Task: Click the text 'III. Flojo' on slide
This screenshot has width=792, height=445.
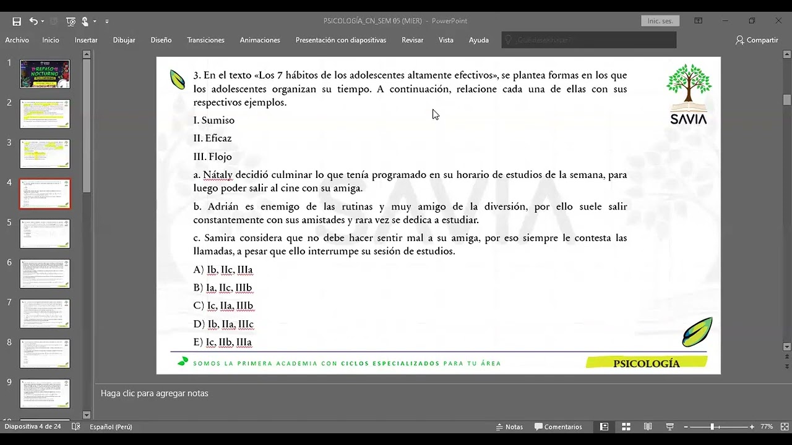Action: [x=212, y=156]
